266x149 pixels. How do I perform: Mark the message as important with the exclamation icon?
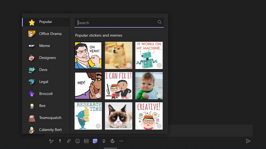tap(60, 141)
